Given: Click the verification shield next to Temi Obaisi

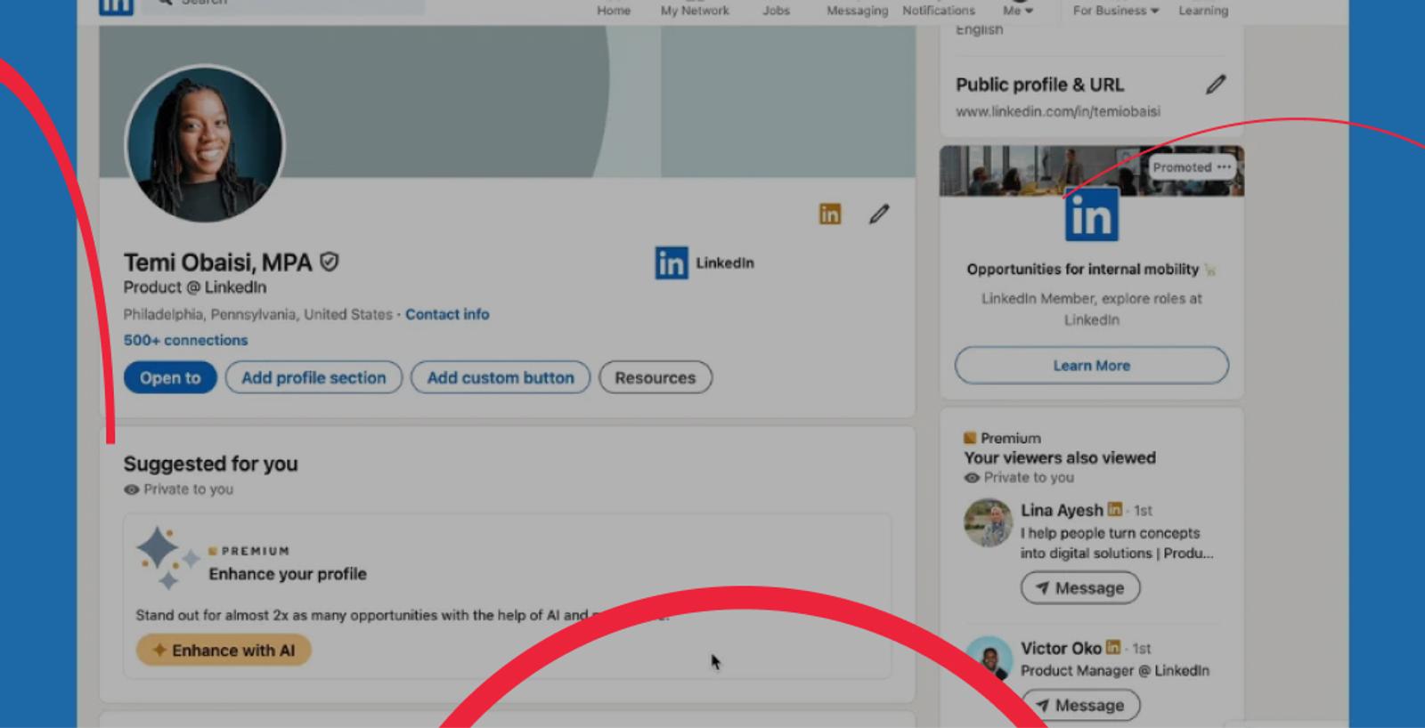Looking at the screenshot, I should (x=330, y=262).
